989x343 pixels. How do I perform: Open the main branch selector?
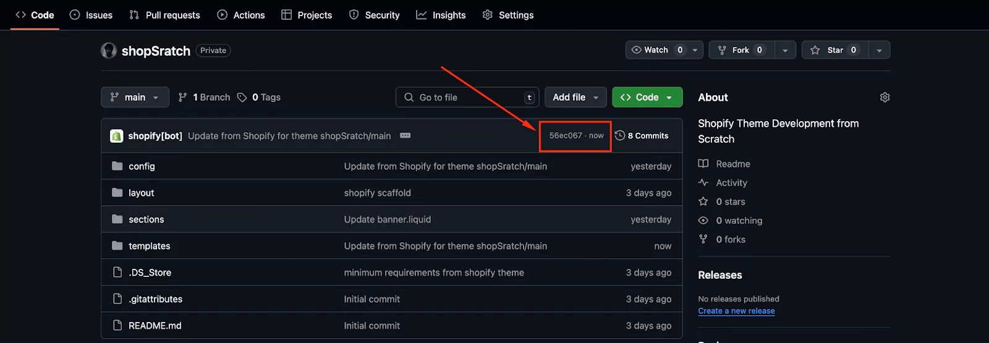pos(135,97)
